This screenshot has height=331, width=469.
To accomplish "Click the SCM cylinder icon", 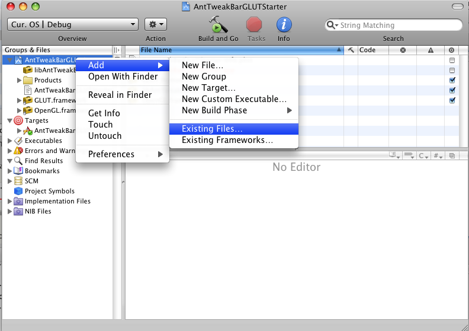I will click(x=18, y=181).
